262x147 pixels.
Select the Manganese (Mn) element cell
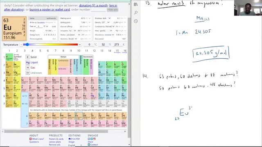(x=55, y=80)
